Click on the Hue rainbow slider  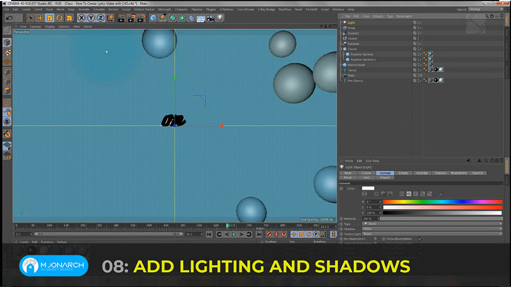(442, 202)
